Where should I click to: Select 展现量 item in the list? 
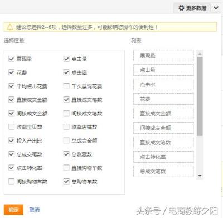(163, 55)
